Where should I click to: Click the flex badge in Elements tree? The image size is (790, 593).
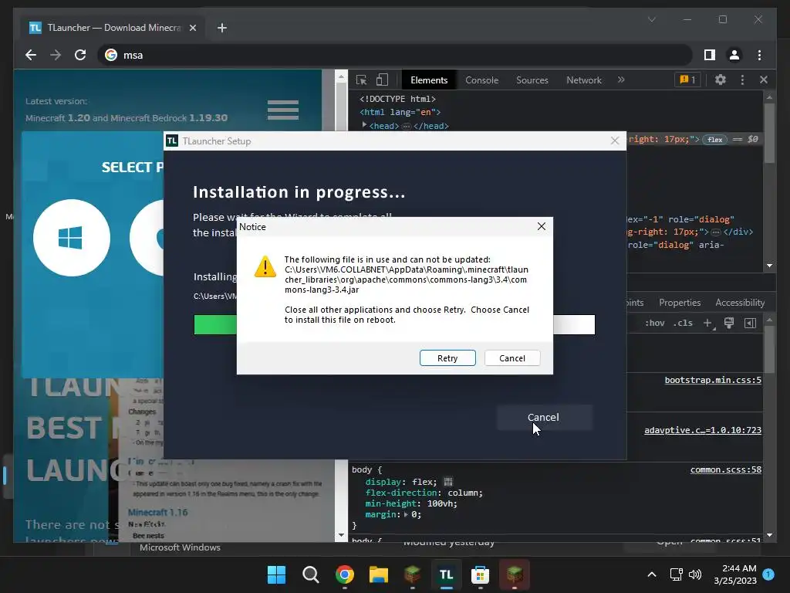(715, 140)
